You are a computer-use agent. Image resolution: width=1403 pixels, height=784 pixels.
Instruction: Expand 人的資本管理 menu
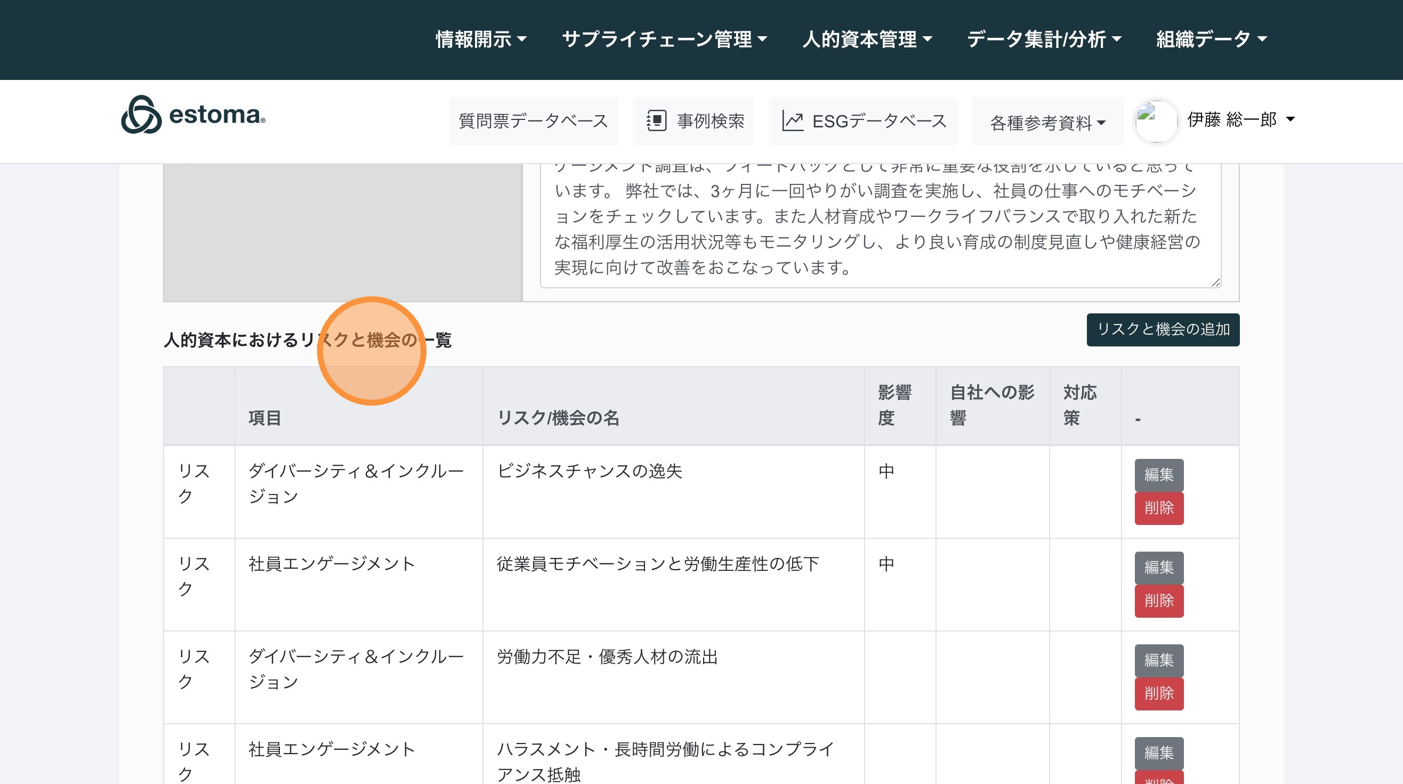click(x=867, y=39)
